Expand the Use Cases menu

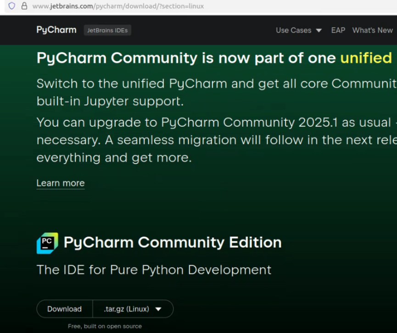point(299,30)
